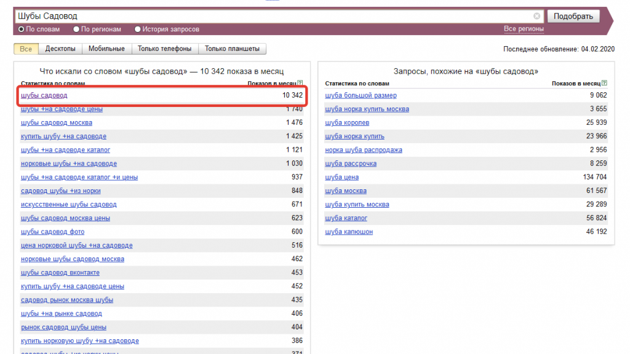
Task: Switch to the 'Десктопы' tab
Action: tap(60, 49)
